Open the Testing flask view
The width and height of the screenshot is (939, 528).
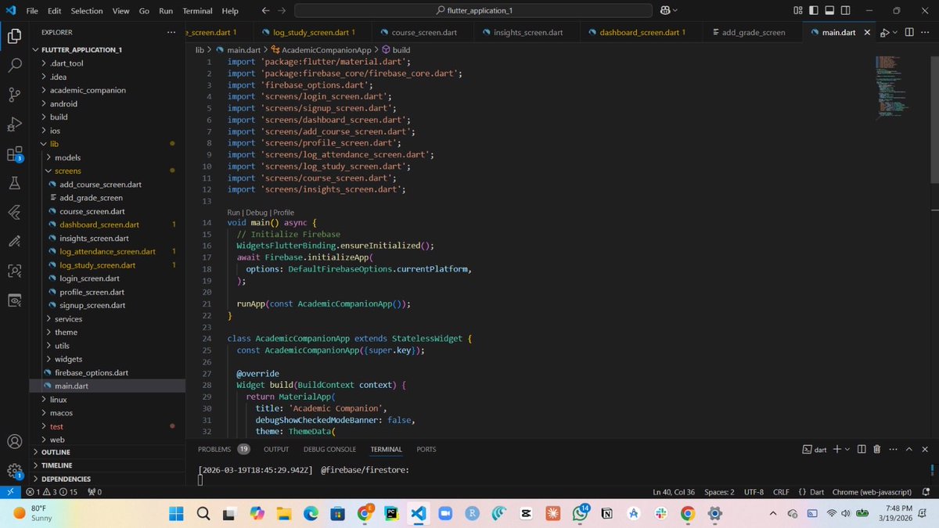tap(14, 183)
